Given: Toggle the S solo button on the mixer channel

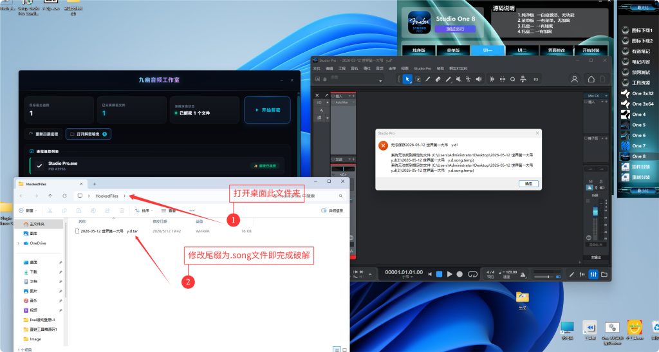Looking at the screenshot, I should [x=602, y=181].
